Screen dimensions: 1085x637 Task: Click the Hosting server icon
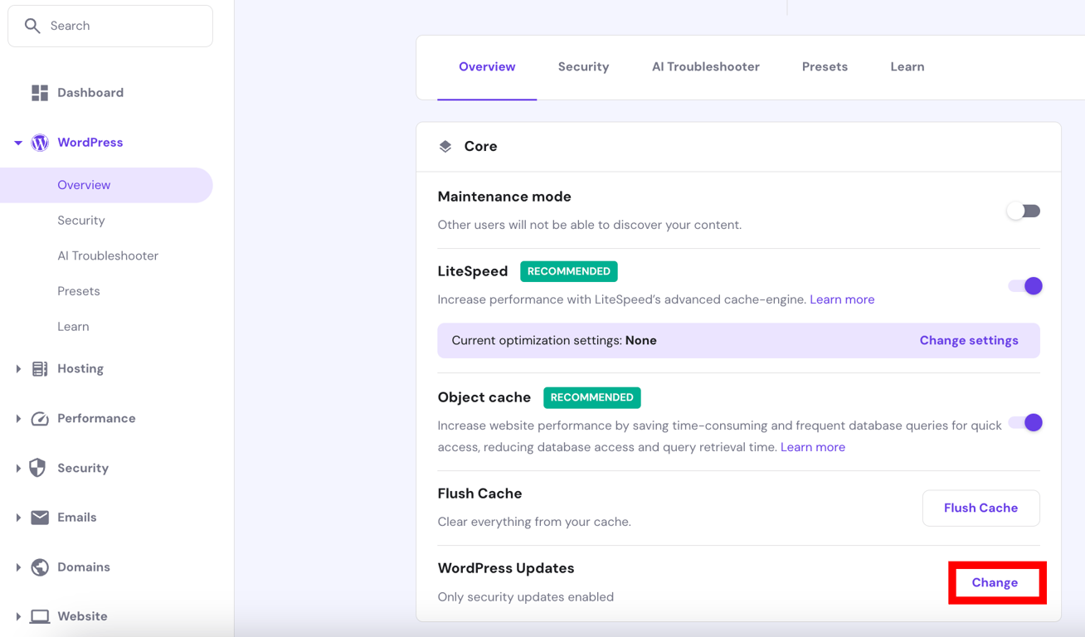pyautogui.click(x=39, y=368)
